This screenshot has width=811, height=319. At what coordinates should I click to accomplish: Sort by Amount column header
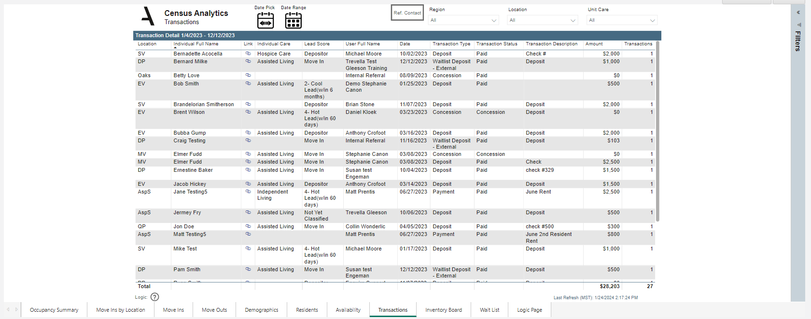[594, 44]
